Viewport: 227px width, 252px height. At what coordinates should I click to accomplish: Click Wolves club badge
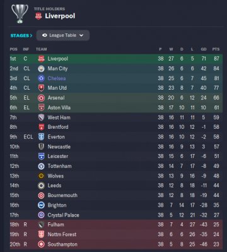pyautogui.click(x=41, y=176)
